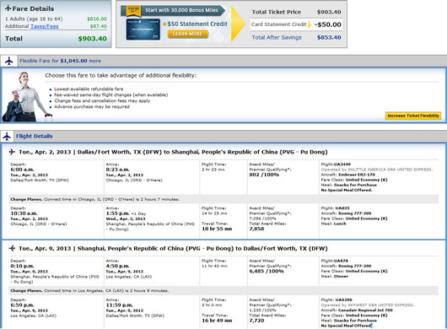The height and width of the screenshot is (329, 447).
Task: Click the +$50 Statement Credit text
Action: click(196, 24)
